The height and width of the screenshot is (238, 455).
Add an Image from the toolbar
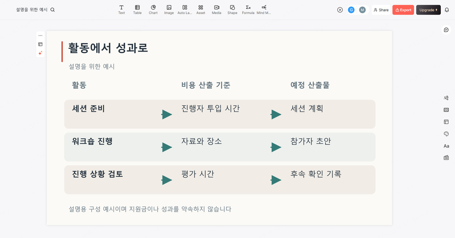click(169, 9)
